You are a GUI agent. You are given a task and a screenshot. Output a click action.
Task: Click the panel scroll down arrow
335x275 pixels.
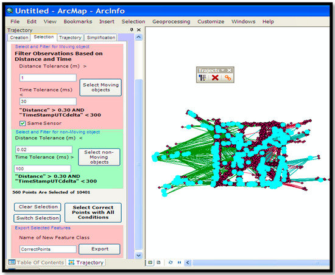138,255
